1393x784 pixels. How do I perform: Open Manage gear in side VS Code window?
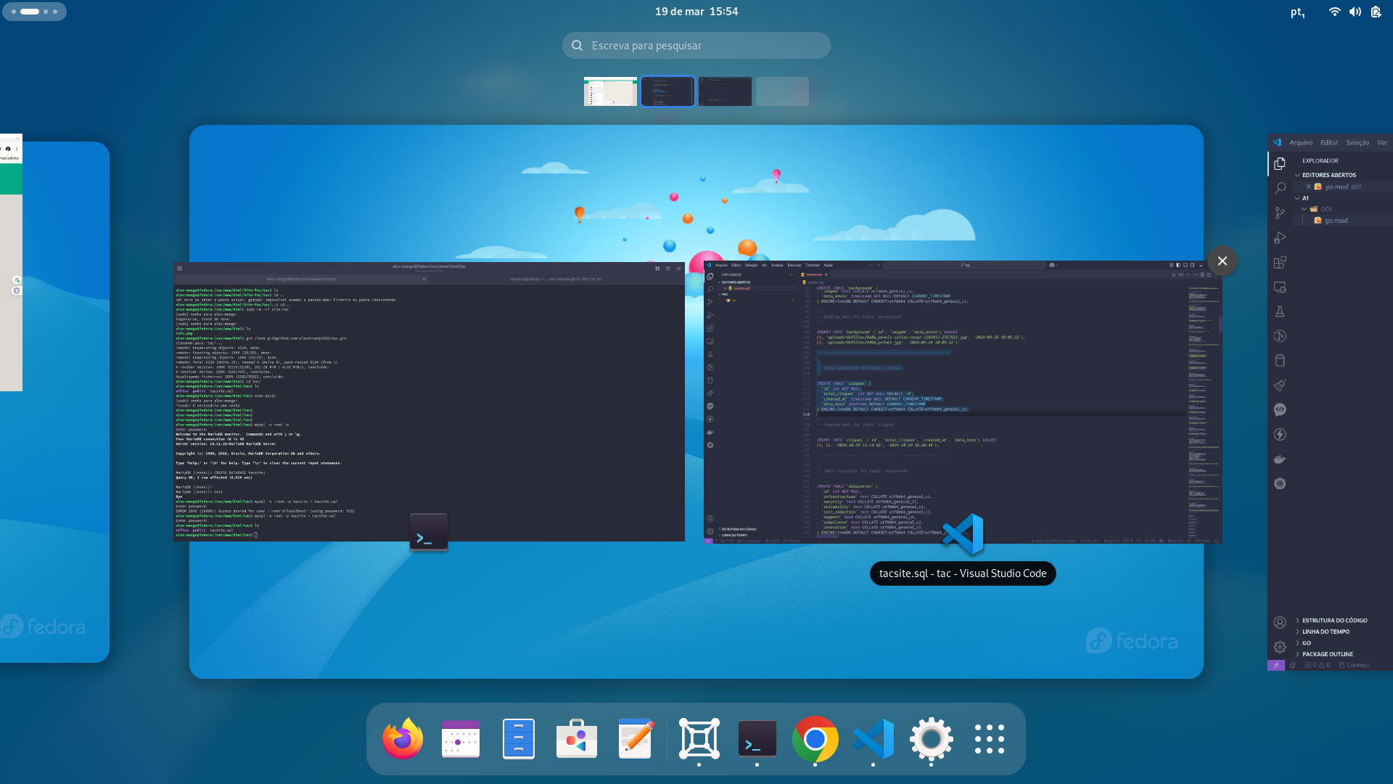click(1280, 647)
